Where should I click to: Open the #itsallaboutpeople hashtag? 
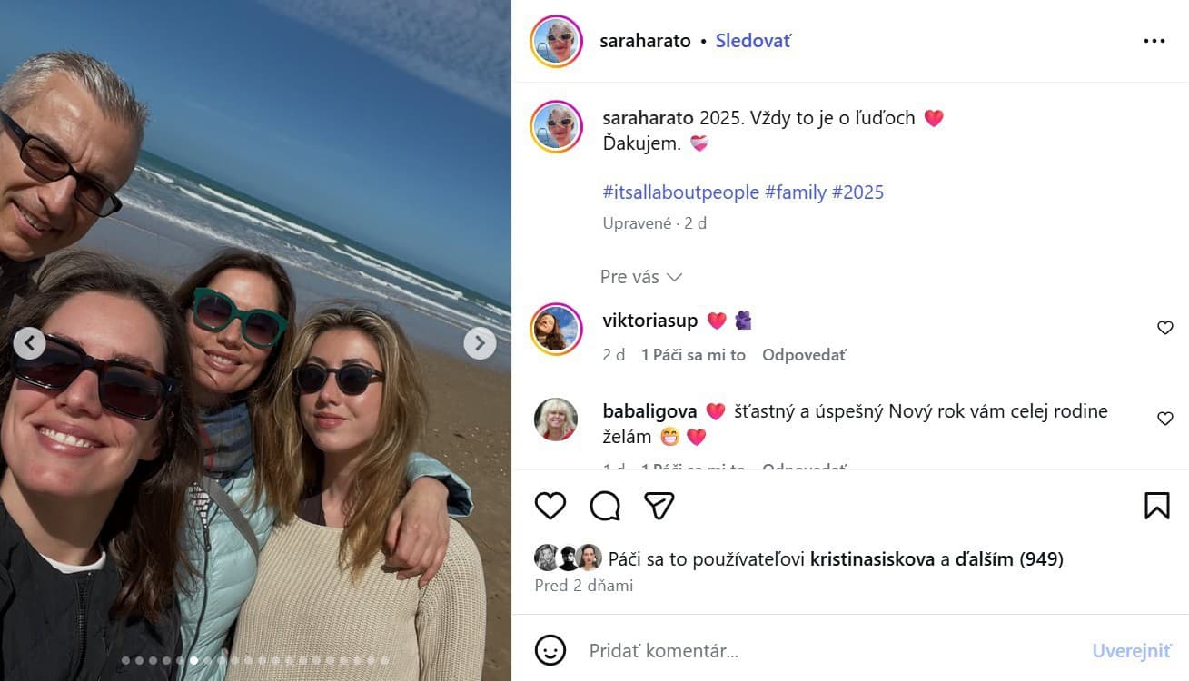[681, 192]
